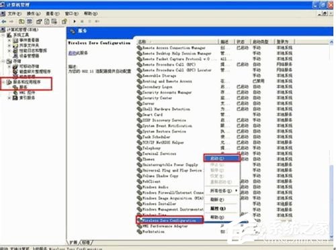The height and width of the screenshot is (250, 336).
Task: Open the 所有任务 submenu in context menu
Action: tap(222, 191)
